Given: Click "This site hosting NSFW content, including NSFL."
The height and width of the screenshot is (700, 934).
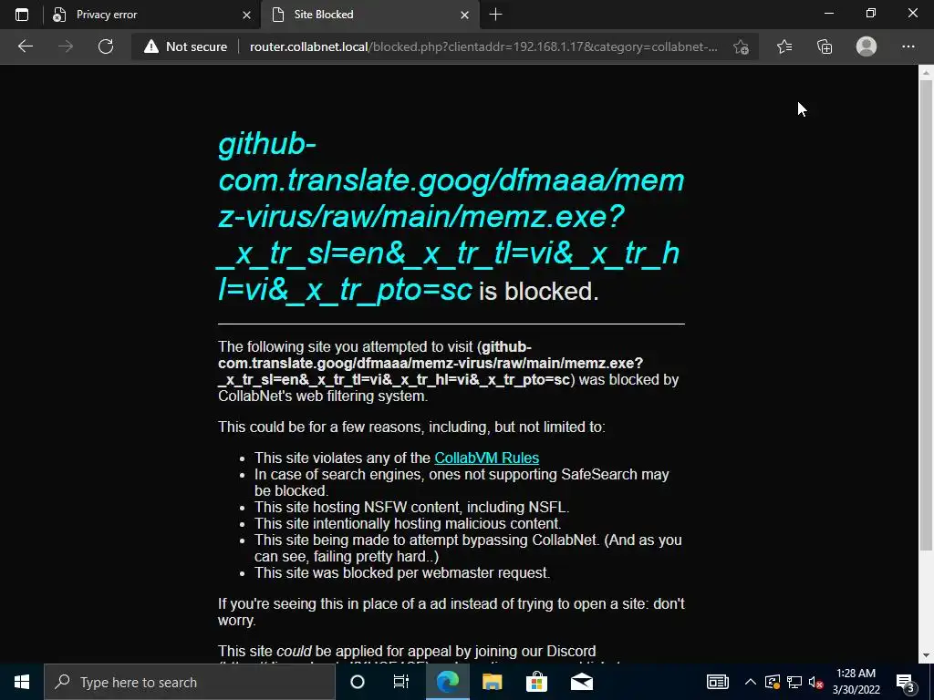Looking at the screenshot, I should pyautogui.click(x=411, y=507).
